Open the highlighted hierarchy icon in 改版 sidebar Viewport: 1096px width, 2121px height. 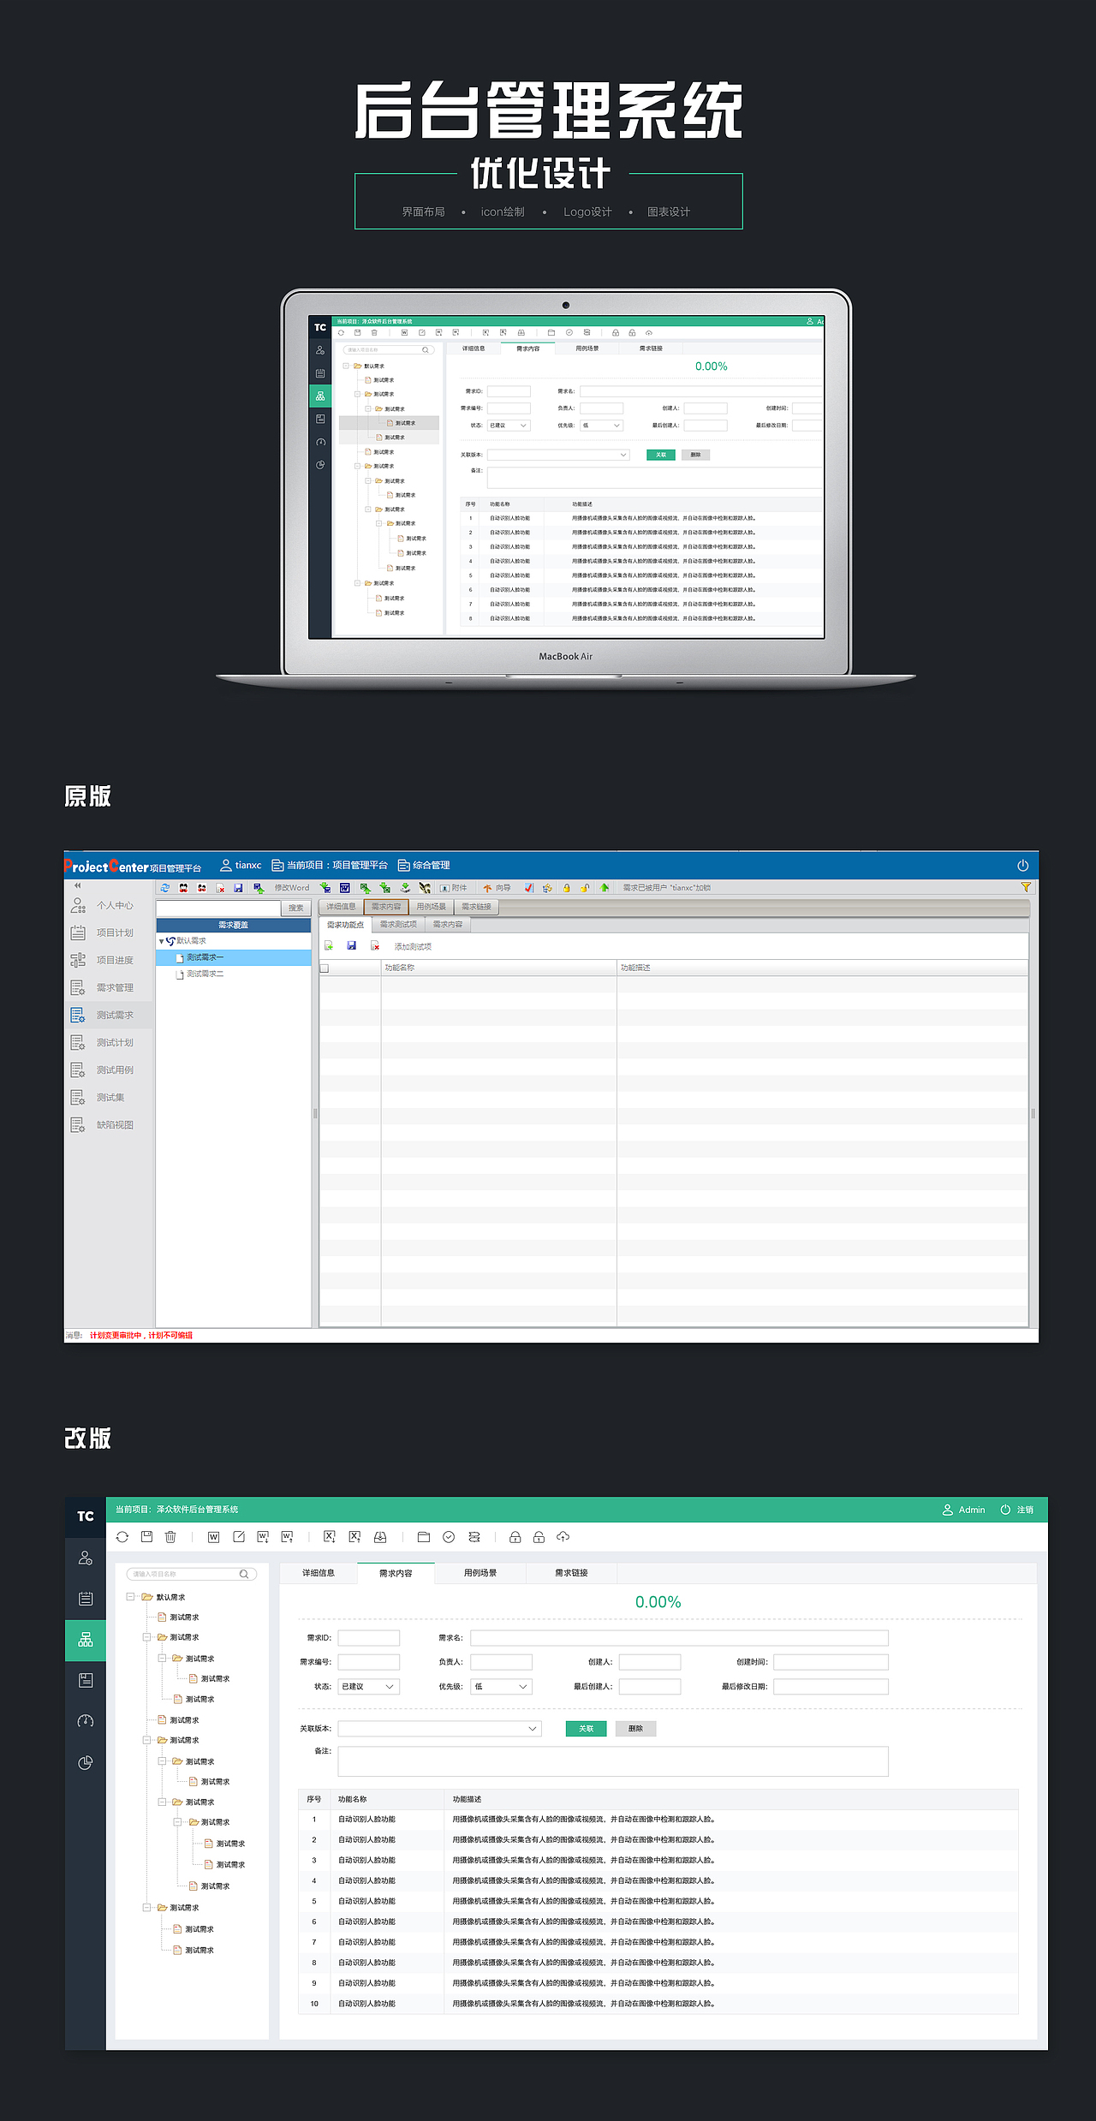[x=86, y=1640]
